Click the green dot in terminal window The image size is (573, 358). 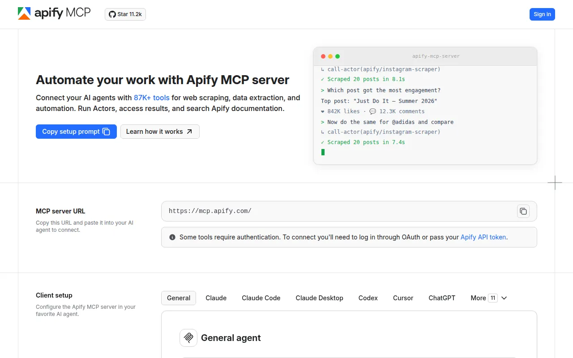point(338,56)
